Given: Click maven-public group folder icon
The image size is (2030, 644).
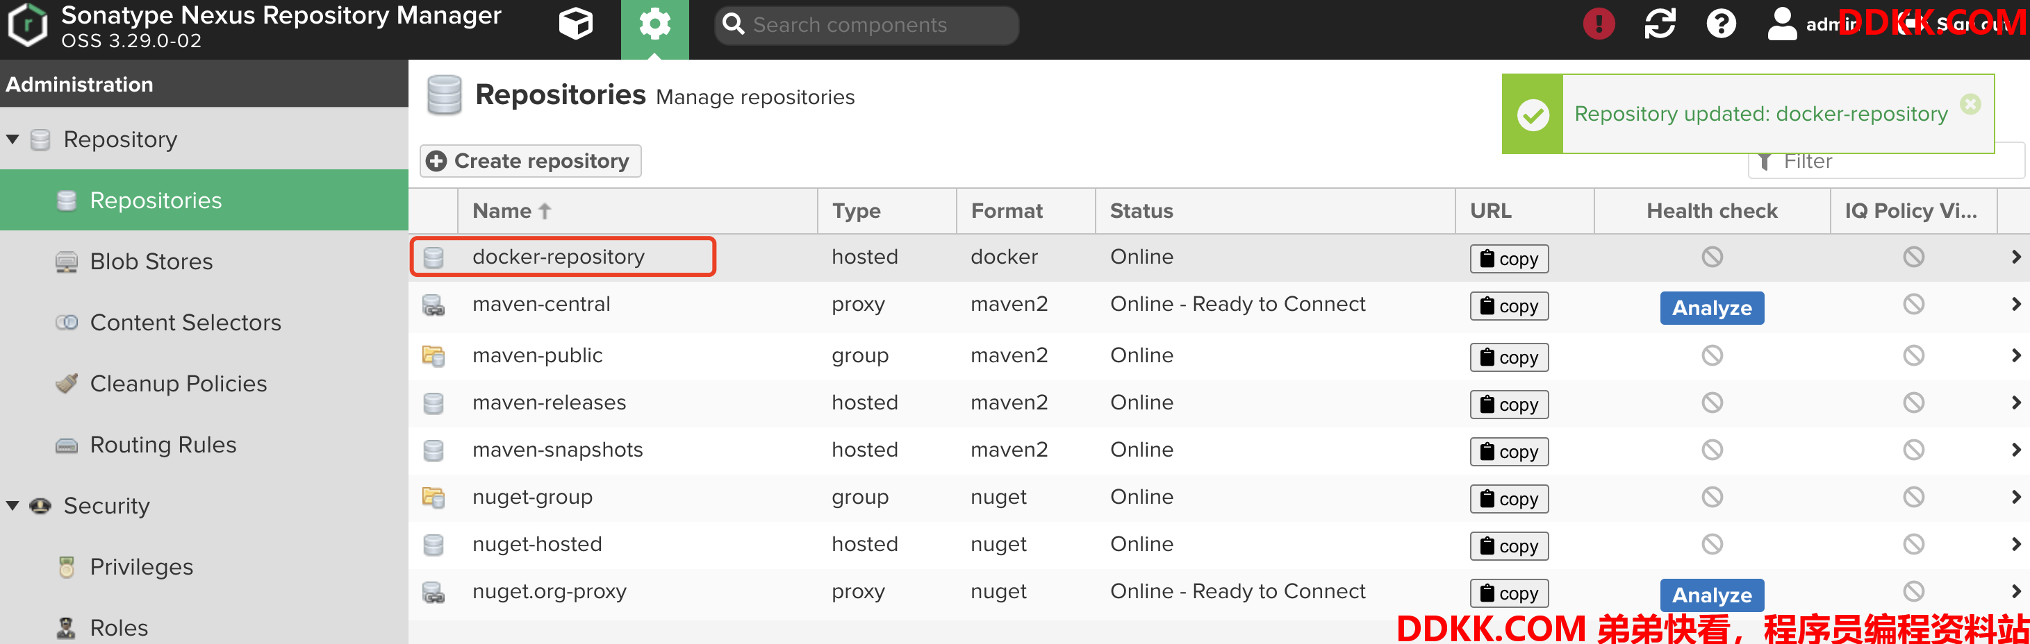Looking at the screenshot, I should [x=434, y=356].
